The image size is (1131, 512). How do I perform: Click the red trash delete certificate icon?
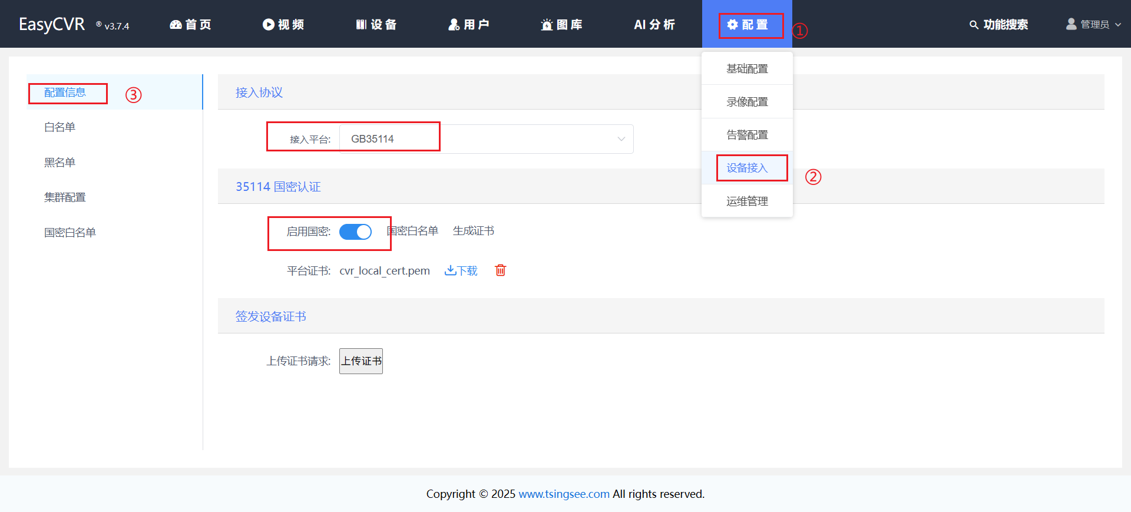[x=500, y=270]
